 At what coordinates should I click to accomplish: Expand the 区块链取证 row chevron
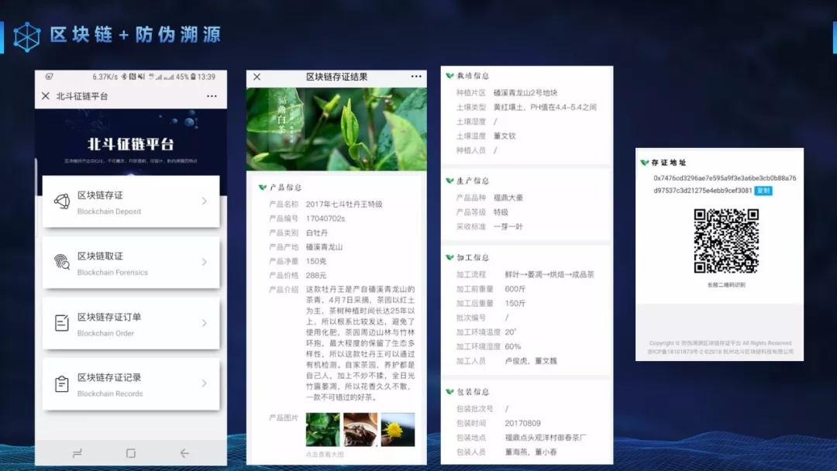click(x=205, y=262)
